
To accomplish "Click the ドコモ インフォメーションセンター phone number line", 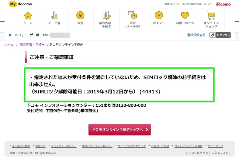I will [x=86, y=105].
